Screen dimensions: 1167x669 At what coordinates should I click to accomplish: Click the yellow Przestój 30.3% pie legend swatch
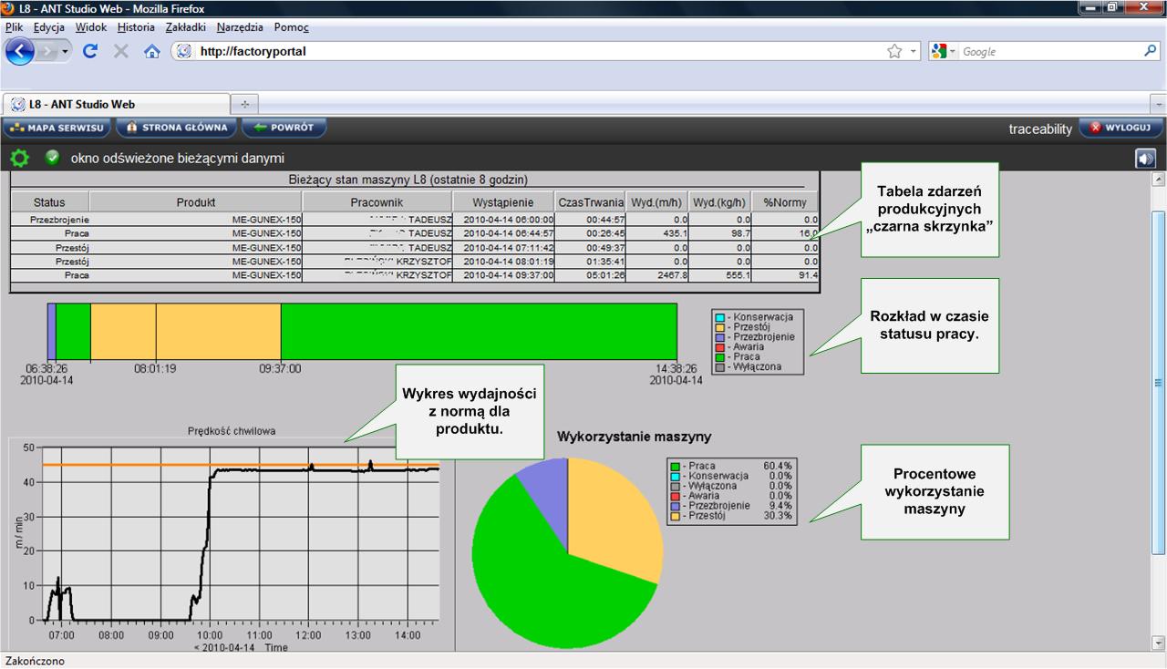pos(676,516)
